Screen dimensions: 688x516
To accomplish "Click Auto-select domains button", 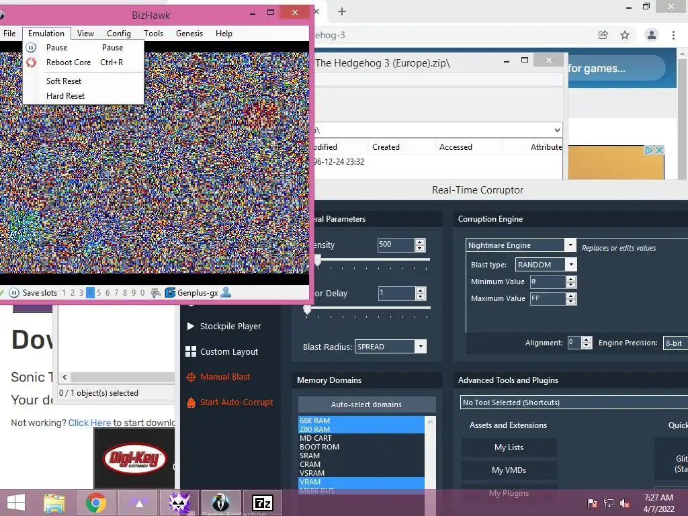I will [366, 404].
